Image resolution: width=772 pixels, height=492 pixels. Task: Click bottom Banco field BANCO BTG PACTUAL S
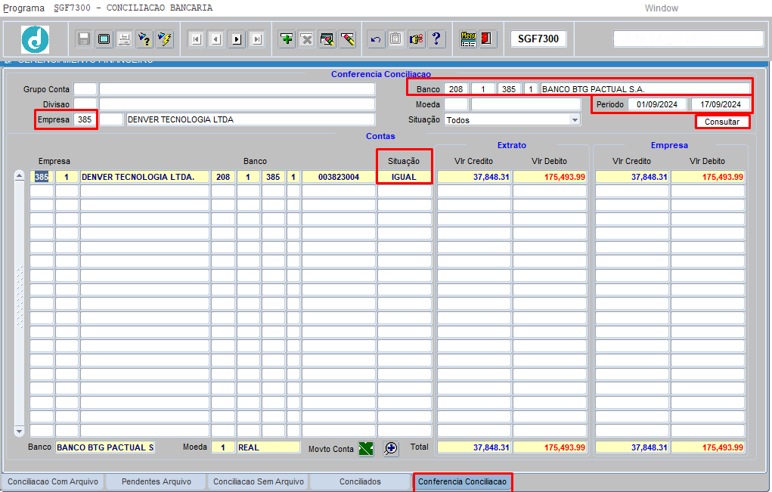point(105,447)
